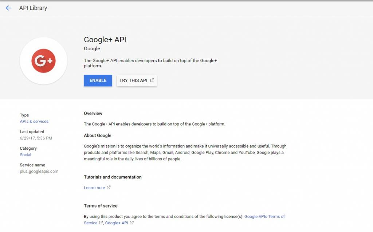Click external-link icon beside Learn more
The height and width of the screenshot is (232, 373).
(109, 188)
